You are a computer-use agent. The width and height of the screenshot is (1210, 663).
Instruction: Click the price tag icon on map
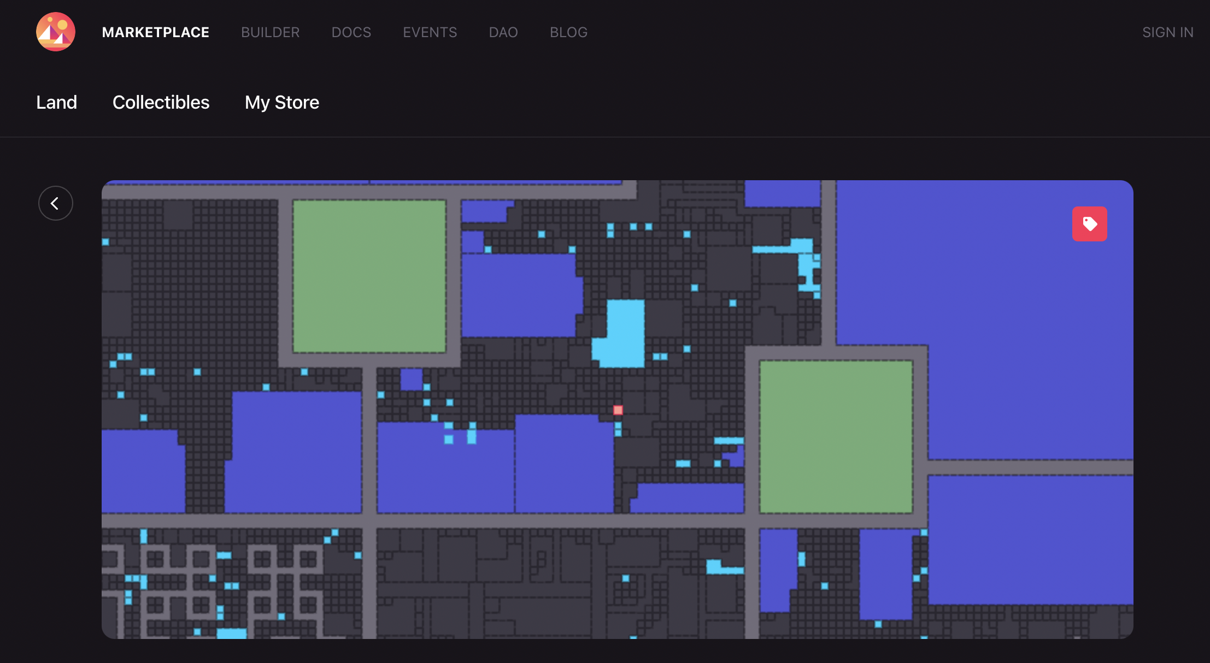tap(1090, 224)
